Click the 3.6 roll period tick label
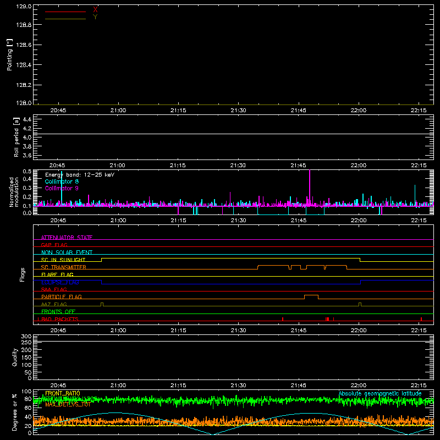This screenshot has height=440, width=440. [27, 156]
